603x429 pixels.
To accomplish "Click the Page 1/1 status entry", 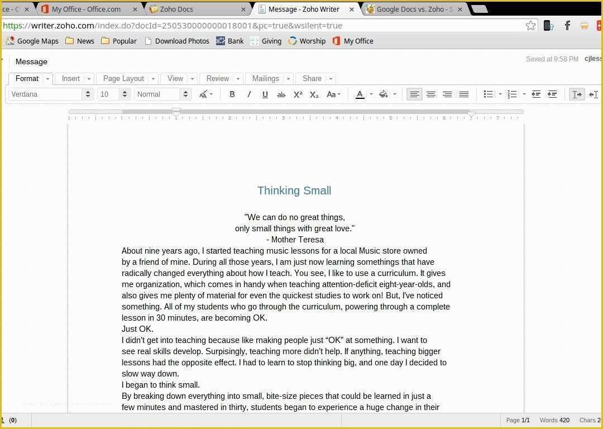I will point(518,420).
